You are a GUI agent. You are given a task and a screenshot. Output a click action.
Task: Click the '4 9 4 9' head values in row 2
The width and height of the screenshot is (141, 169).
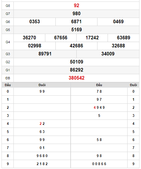(99, 108)
